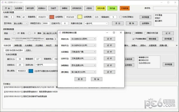Click the 恢复数据 restore data button
The image size is (179, 112).
(x=129, y=59)
